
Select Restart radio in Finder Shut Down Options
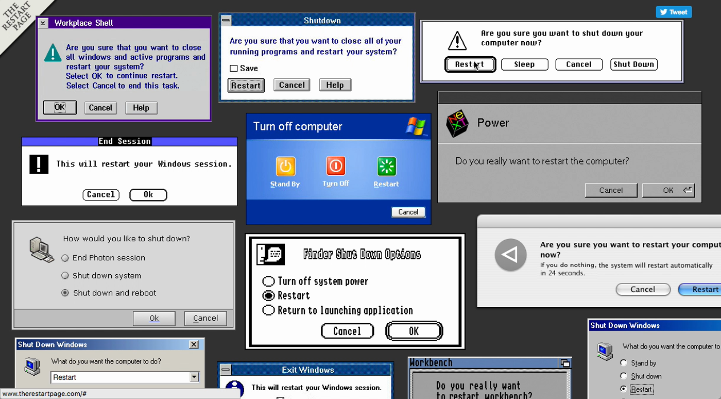point(268,296)
